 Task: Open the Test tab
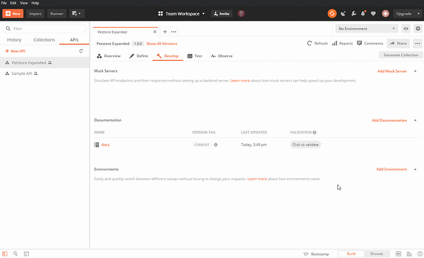(x=195, y=56)
